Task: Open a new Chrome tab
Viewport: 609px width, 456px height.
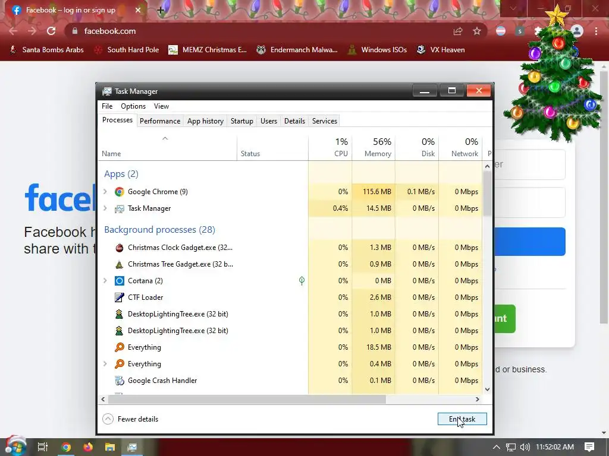Action: point(160,10)
